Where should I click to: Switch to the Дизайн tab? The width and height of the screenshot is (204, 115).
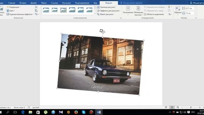[x=33, y=3]
